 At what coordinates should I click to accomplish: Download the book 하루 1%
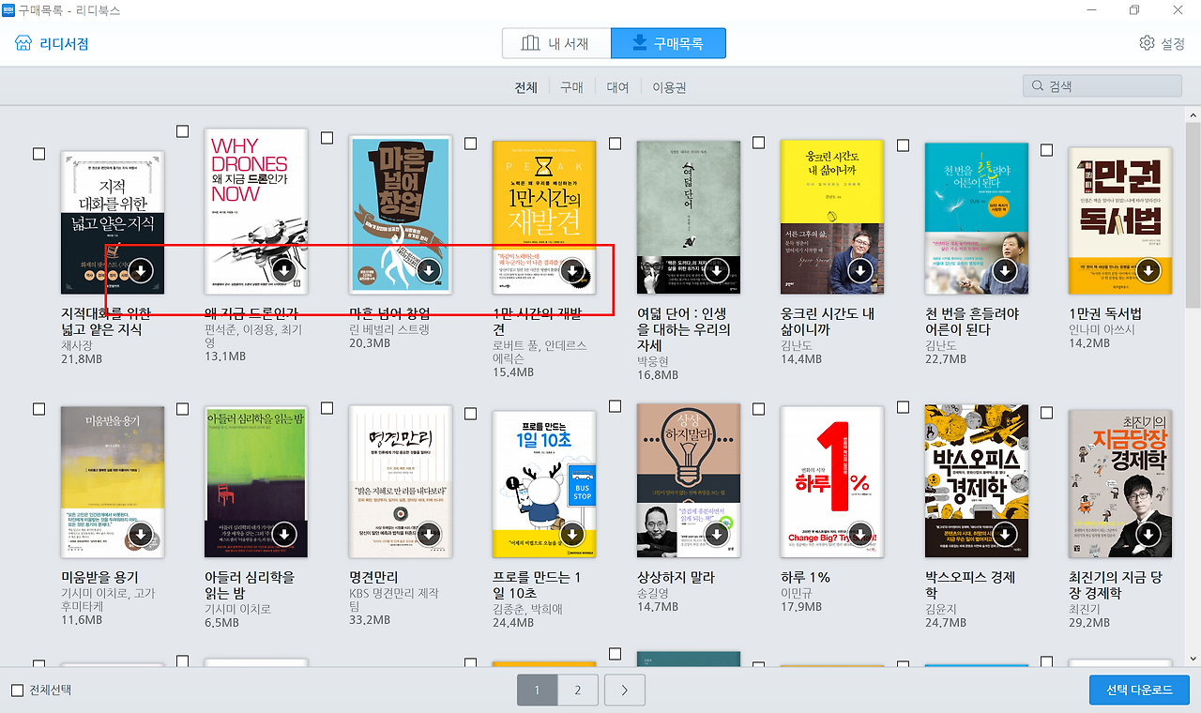tap(860, 535)
